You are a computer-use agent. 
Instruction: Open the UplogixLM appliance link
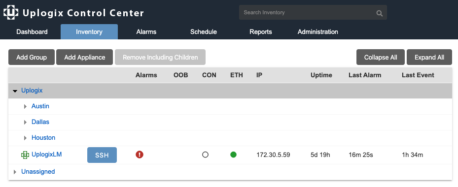point(46,155)
